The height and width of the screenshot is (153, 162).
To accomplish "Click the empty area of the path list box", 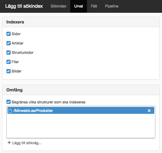I will pos(81,126).
